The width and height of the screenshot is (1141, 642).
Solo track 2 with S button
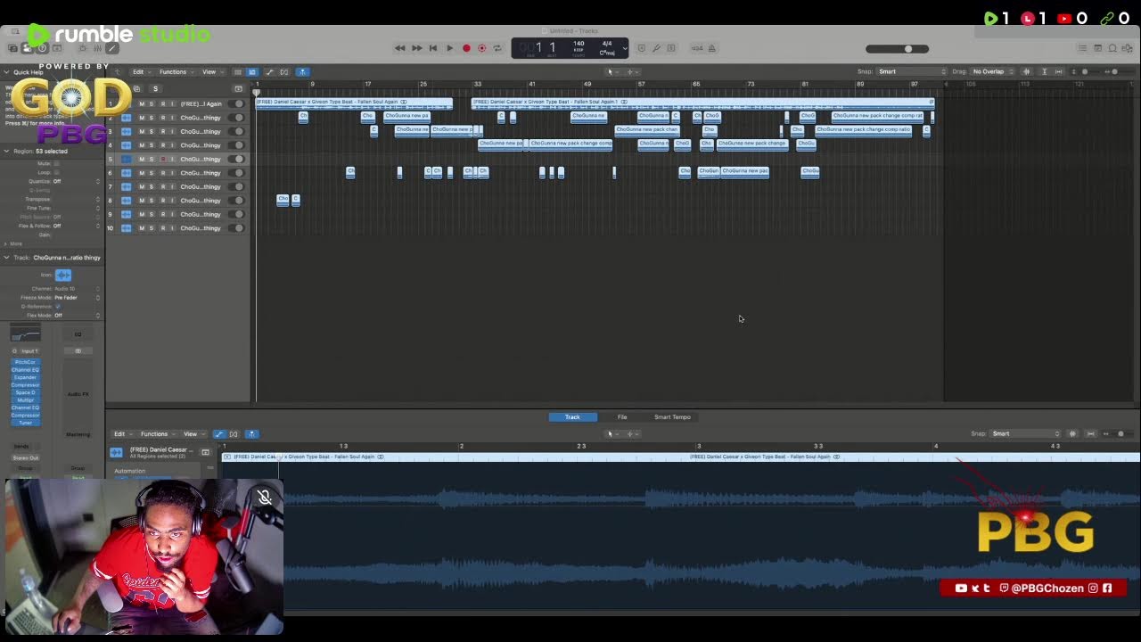pyautogui.click(x=152, y=118)
